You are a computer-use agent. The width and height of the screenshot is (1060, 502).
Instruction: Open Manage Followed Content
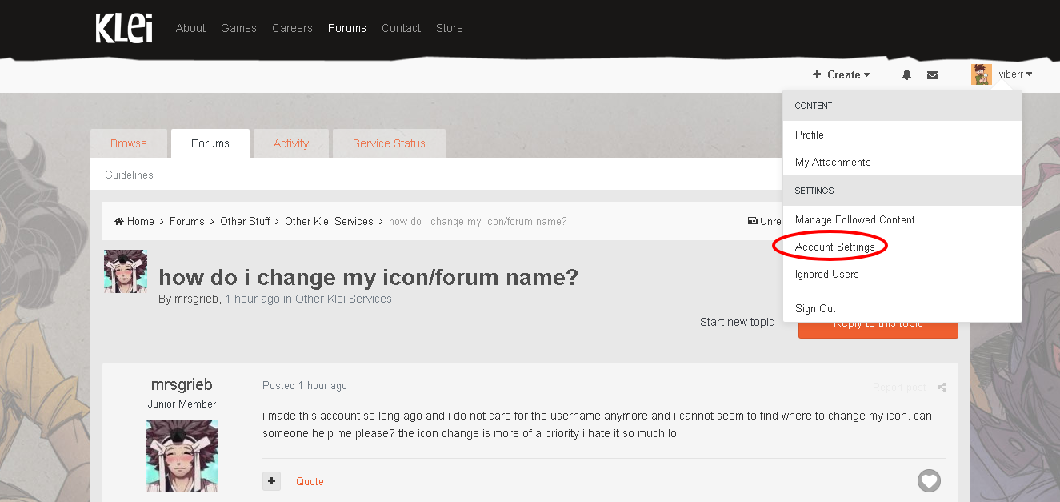point(854,219)
